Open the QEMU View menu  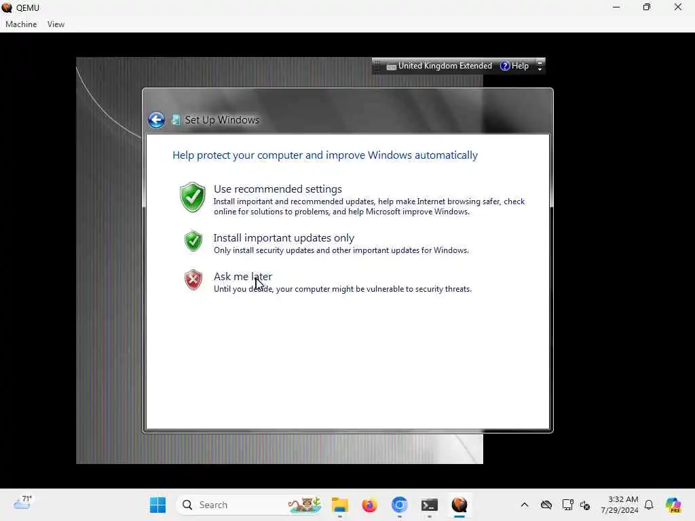[56, 24]
